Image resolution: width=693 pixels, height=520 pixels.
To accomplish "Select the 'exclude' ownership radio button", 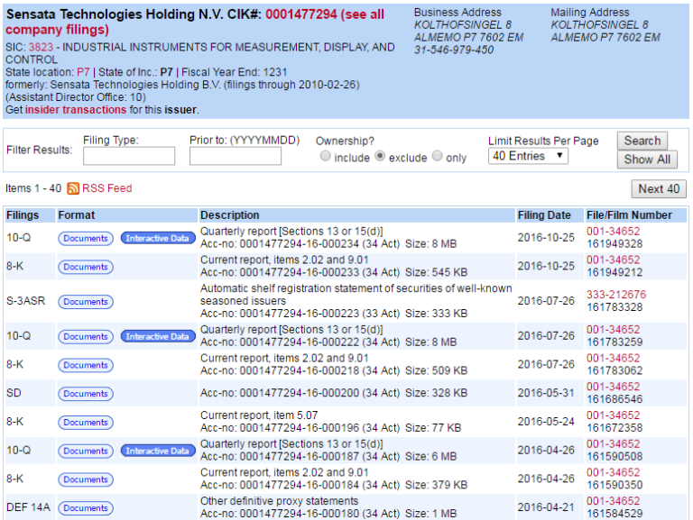I will click(380, 157).
